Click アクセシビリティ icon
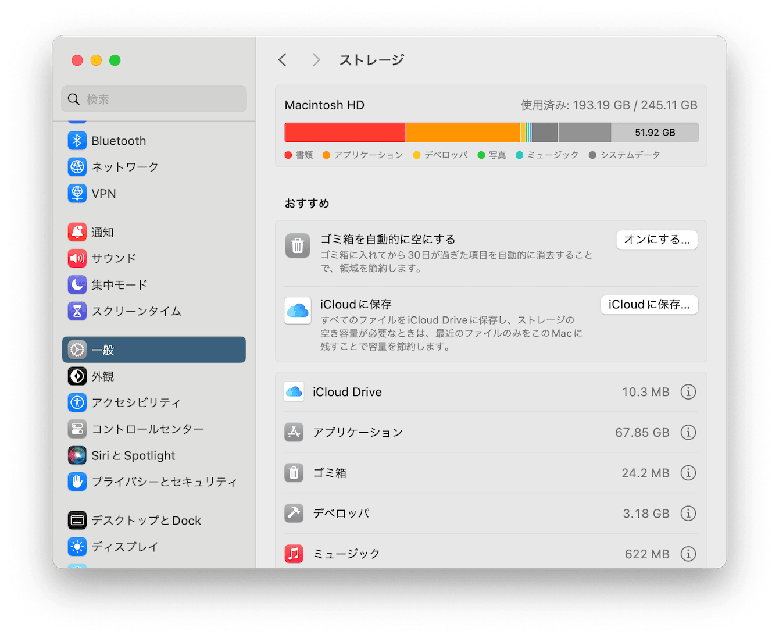This screenshot has width=779, height=638. (77, 402)
